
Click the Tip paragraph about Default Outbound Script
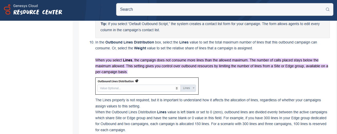(x=210, y=27)
